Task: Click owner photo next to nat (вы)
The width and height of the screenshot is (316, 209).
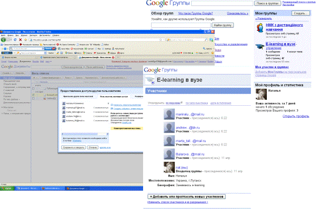Action: [169, 167]
